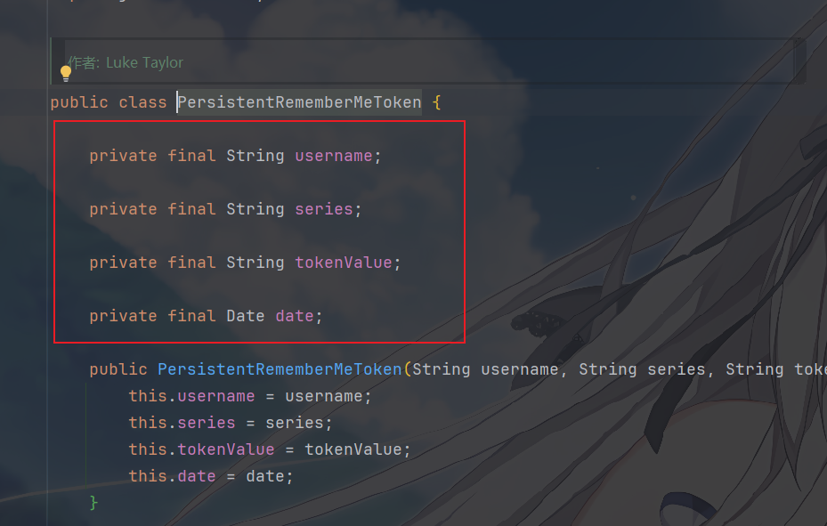Click the 'this.date = date' assignment line

[x=210, y=476]
